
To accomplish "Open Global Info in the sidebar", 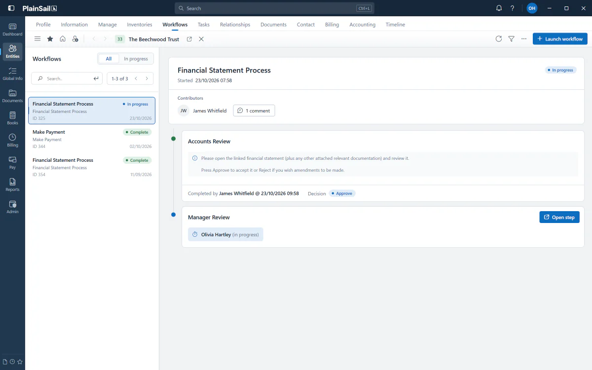I will coord(12,74).
